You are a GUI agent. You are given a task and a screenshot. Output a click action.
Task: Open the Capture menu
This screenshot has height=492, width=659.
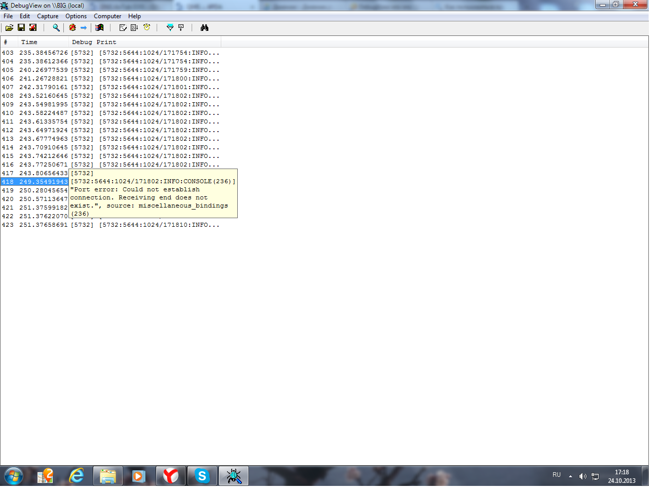click(48, 16)
